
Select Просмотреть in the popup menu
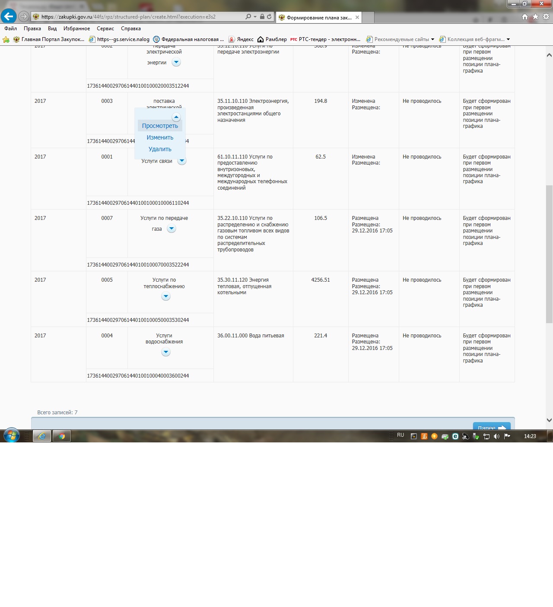coord(160,126)
